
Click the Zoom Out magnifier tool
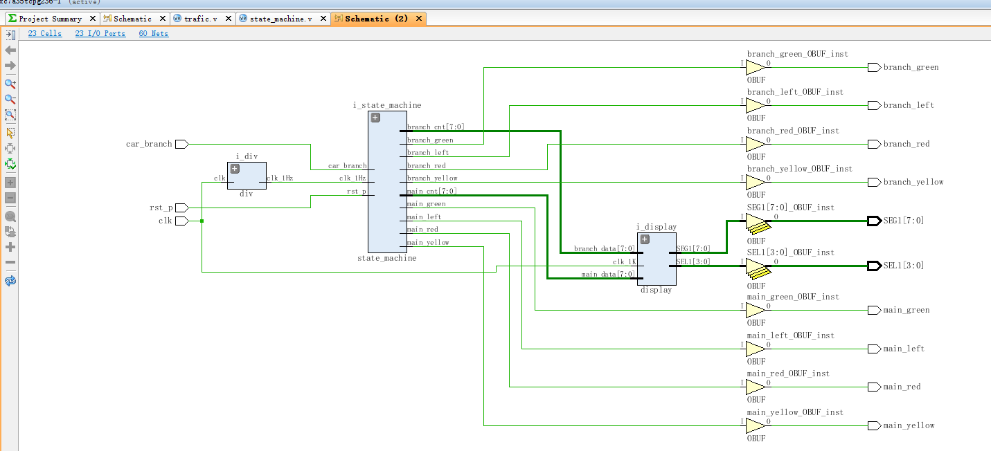pos(10,100)
